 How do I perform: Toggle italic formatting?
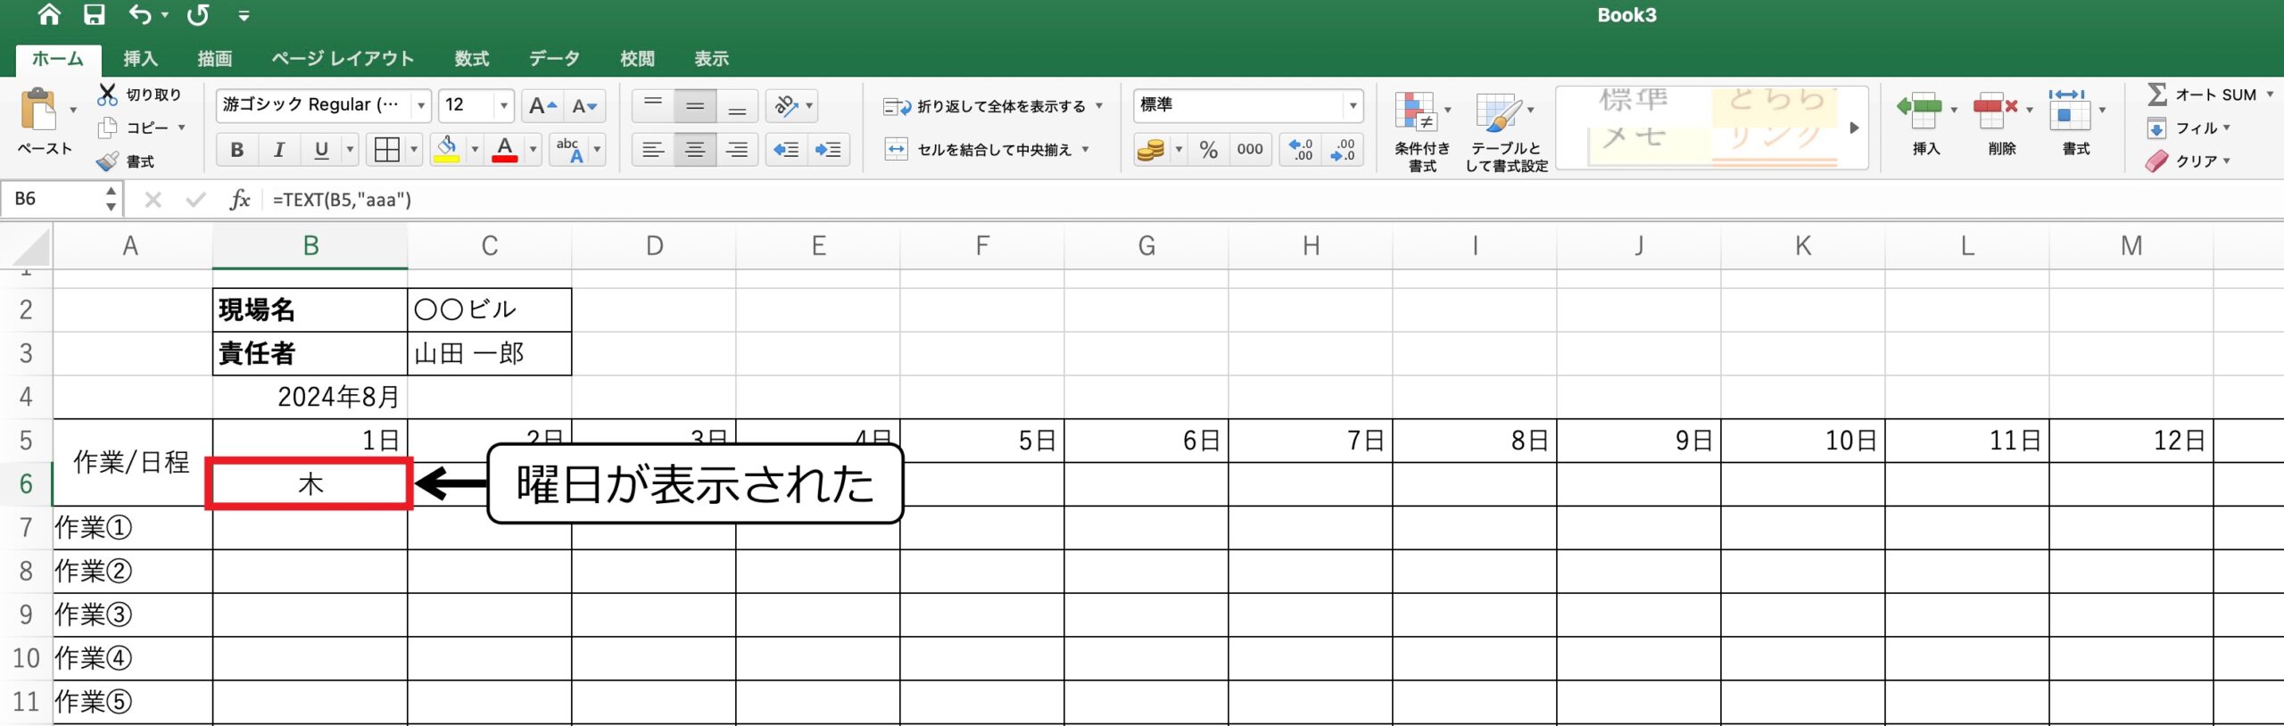coord(278,150)
